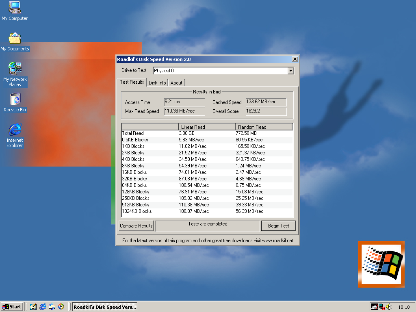Image resolution: width=416 pixels, height=312 pixels.
Task: Select Internet Explorer desktop icon
Action: [15, 136]
